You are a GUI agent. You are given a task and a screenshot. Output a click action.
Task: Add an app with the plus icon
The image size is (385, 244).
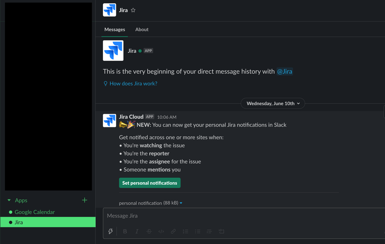[84, 200]
